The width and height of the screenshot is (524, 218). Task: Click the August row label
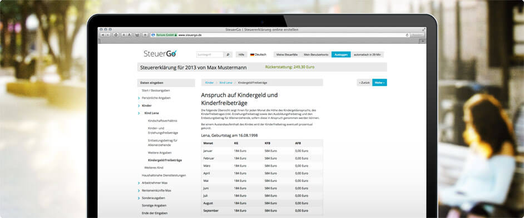[x=209, y=203]
